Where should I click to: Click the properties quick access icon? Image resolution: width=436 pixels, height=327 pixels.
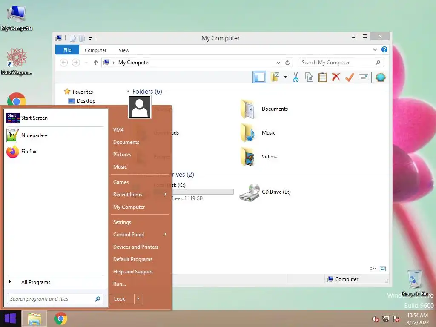[x=72, y=38]
